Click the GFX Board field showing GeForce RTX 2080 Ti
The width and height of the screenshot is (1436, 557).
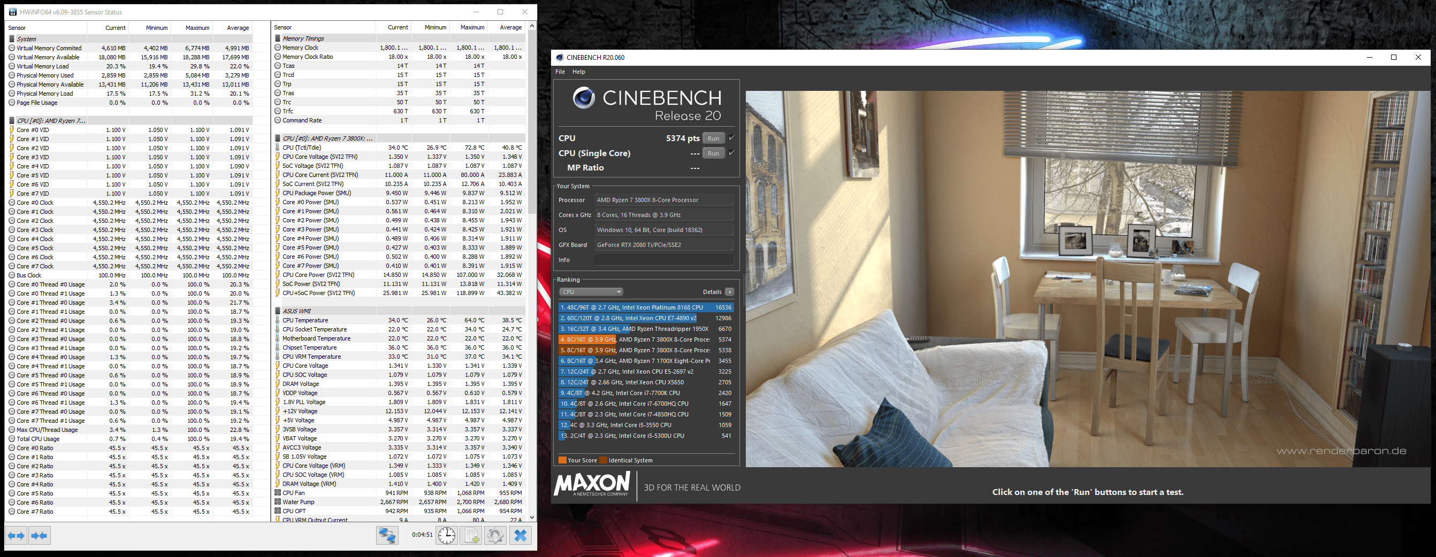[664, 244]
